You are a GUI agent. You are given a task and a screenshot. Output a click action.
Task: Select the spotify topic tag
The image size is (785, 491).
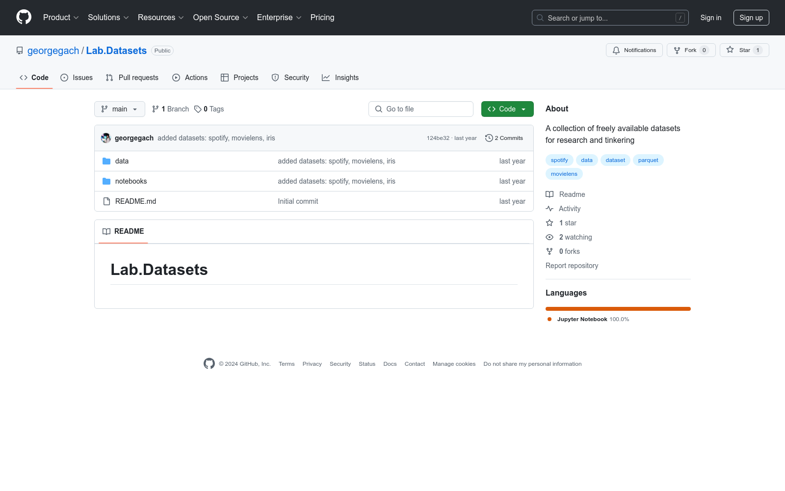pos(559,160)
